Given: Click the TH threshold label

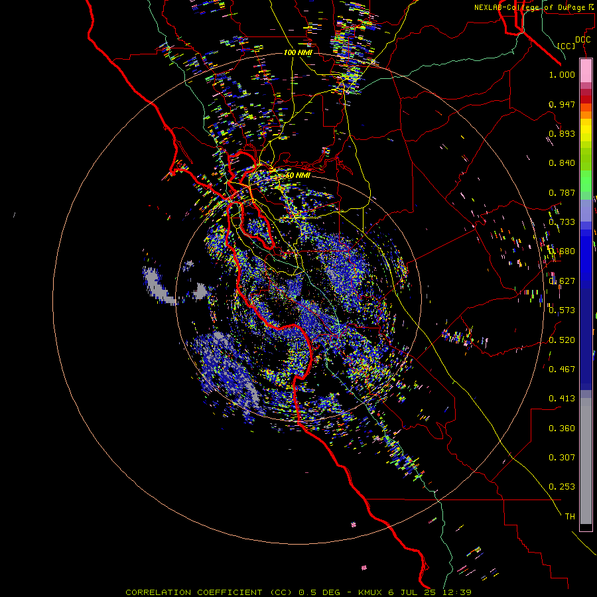Looking at the screenshot, I should [570, 517].
